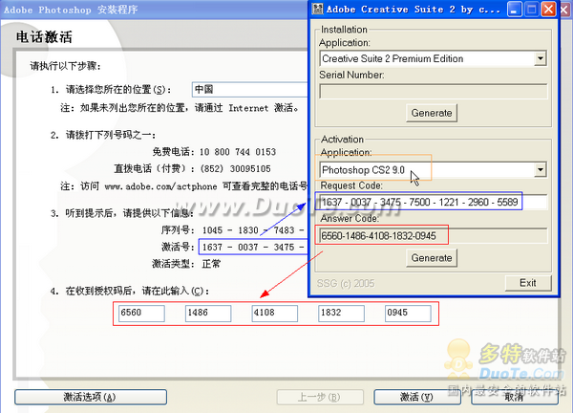Click the Answer Code field
This screenshot has height=413, width=573.
(433, 235)
